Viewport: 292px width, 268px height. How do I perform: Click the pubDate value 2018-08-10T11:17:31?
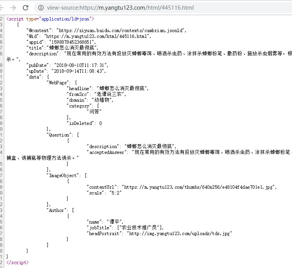coord(80,65)
